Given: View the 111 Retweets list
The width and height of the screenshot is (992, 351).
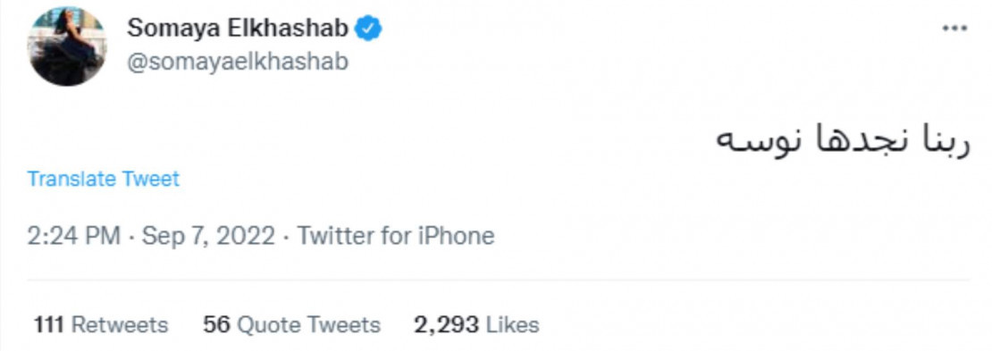Looking at the screenshot, I should click(x=101, y=325).
